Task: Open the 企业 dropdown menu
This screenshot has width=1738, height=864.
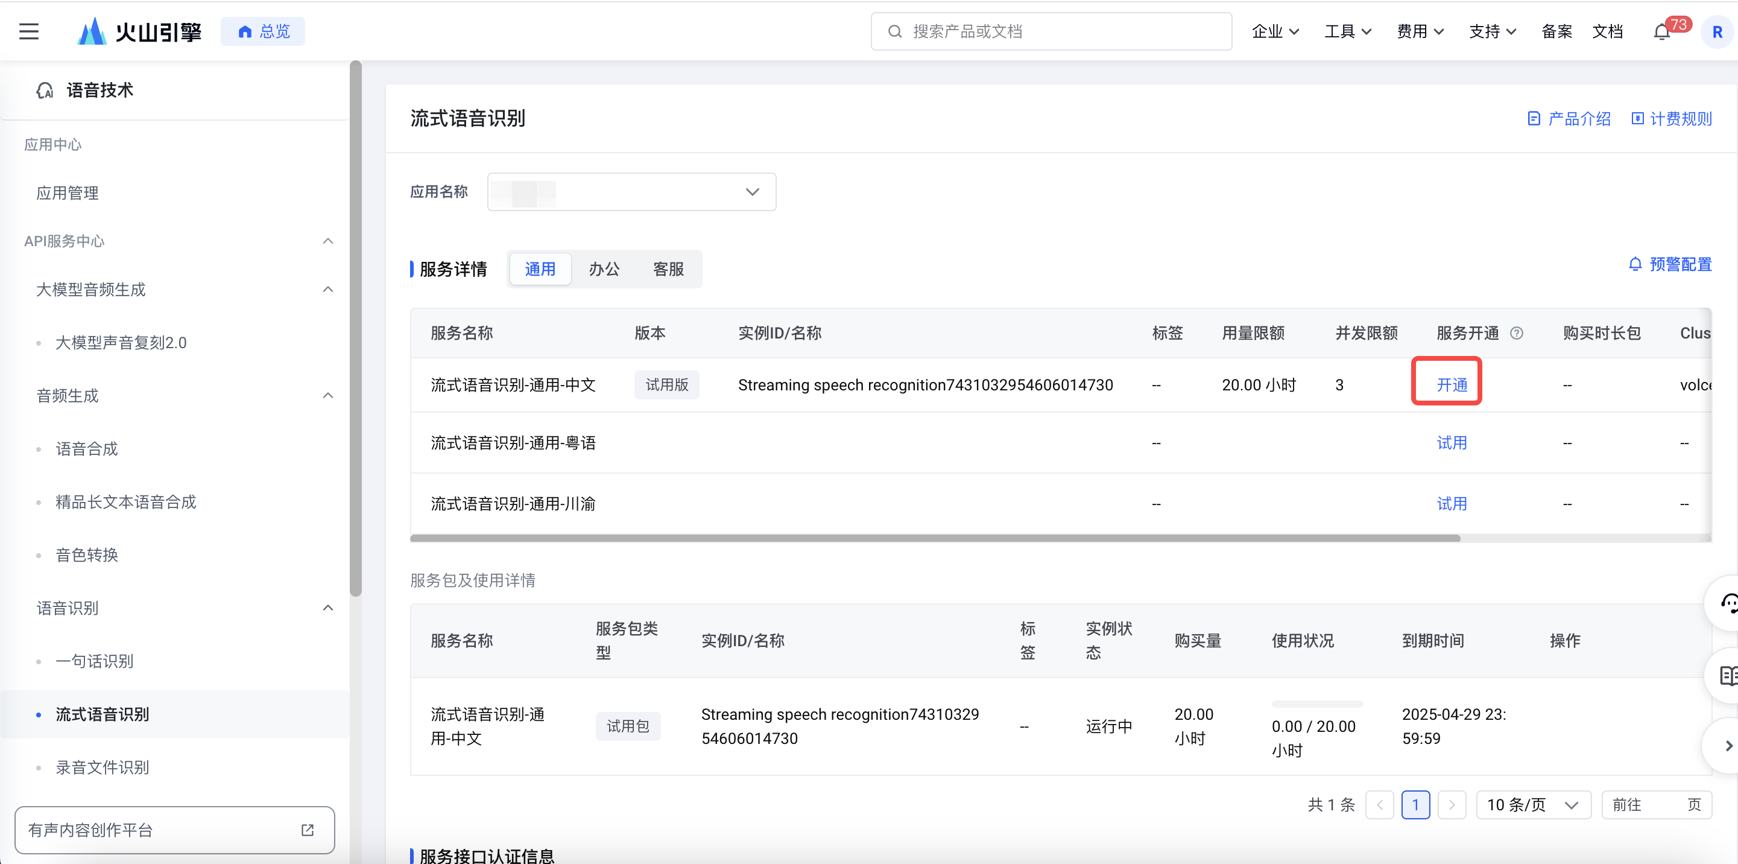Action: tap(1275, 31)
